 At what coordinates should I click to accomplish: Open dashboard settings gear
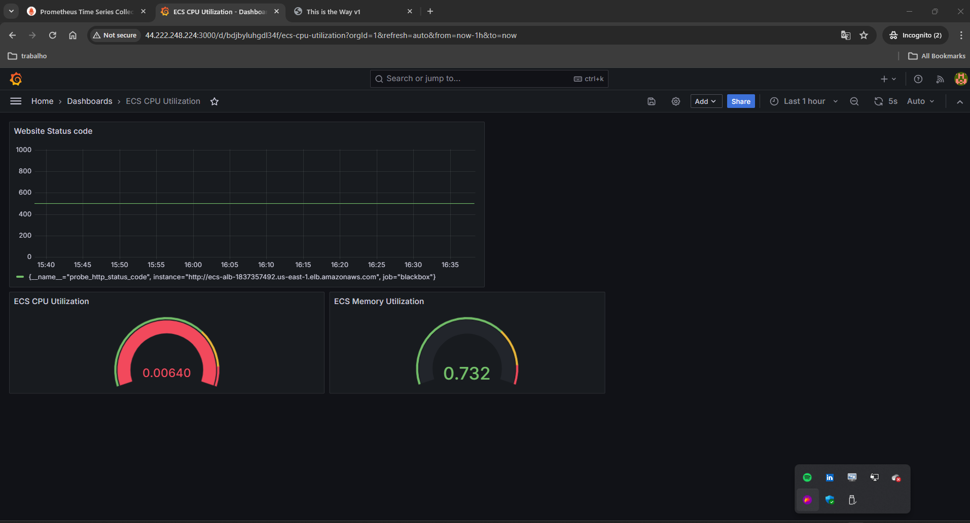676,101
